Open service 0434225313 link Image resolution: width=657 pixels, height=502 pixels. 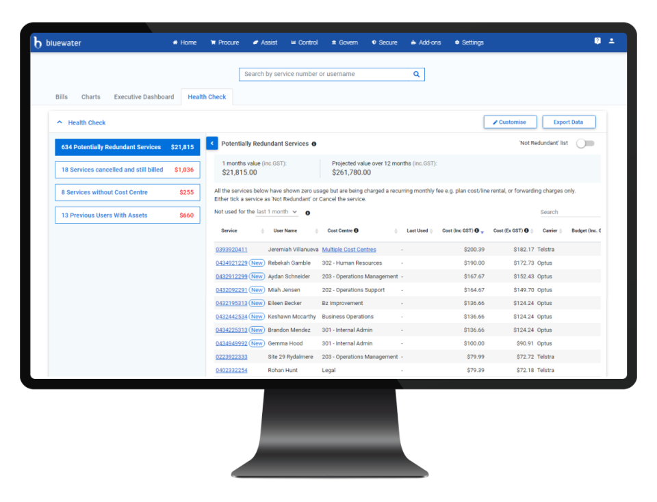pos(231,330)
